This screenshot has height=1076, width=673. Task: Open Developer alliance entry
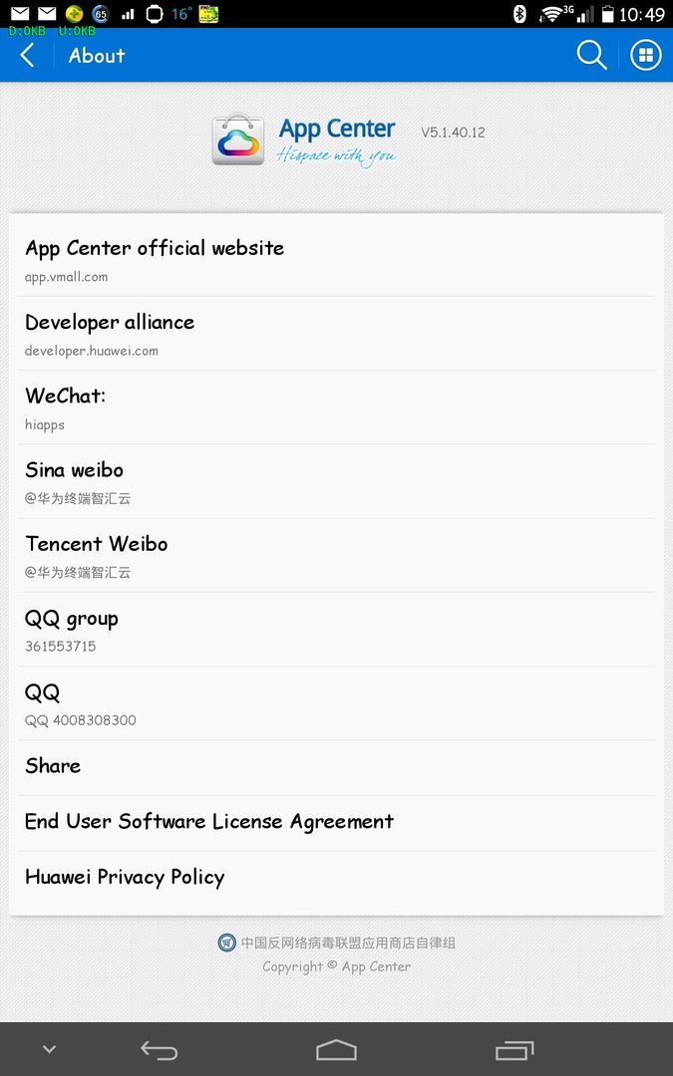[x=337, y=334]
